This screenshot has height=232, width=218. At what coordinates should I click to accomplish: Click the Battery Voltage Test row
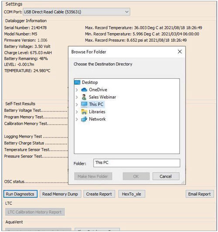click(36, 111)
